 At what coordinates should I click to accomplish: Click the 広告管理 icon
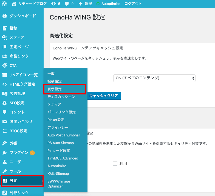[x=5, y=94]
